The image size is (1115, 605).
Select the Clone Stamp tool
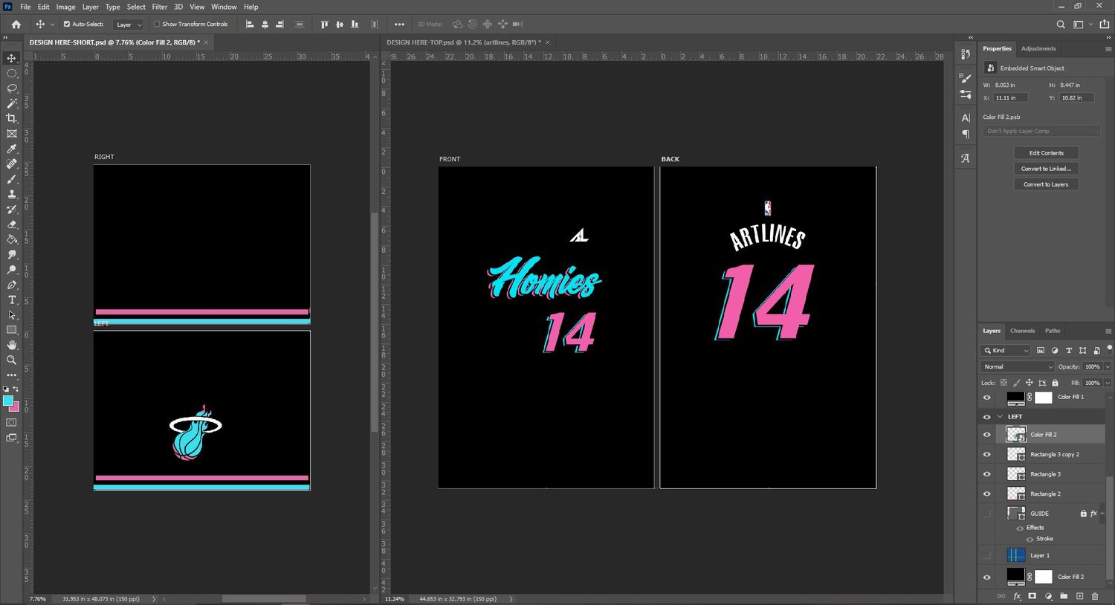[11, 194]
